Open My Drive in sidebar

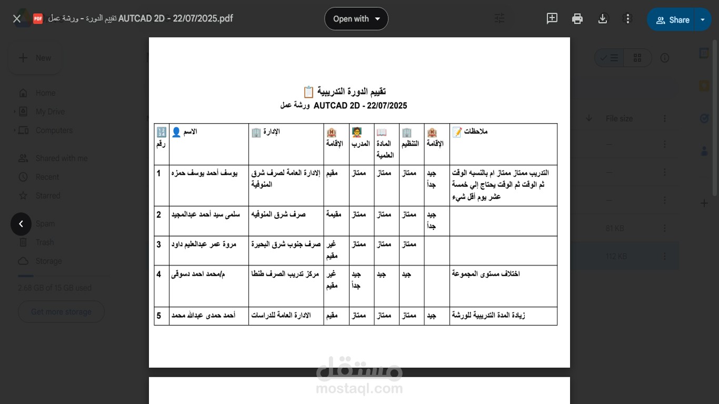tap(50, 112)
